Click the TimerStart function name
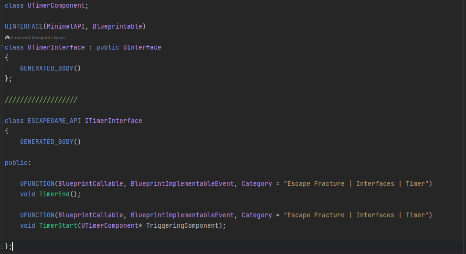This screenshot has width=466, height=254. coord(58,225)
